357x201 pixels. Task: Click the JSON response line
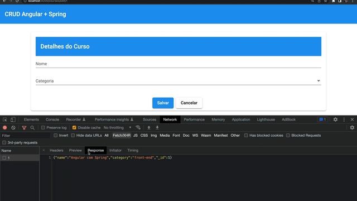click(x=113, y=157)
